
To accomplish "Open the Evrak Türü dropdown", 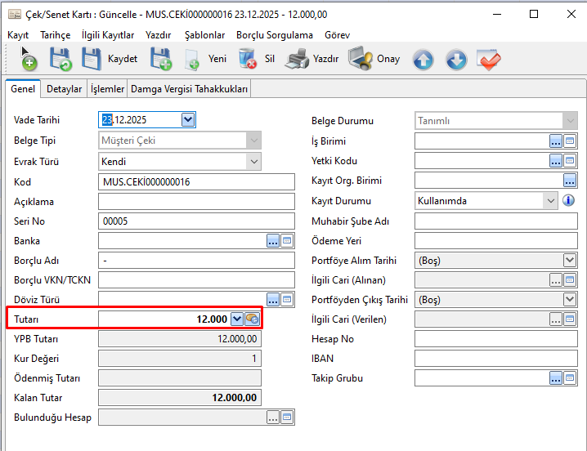I will click(x=253, y=161).
